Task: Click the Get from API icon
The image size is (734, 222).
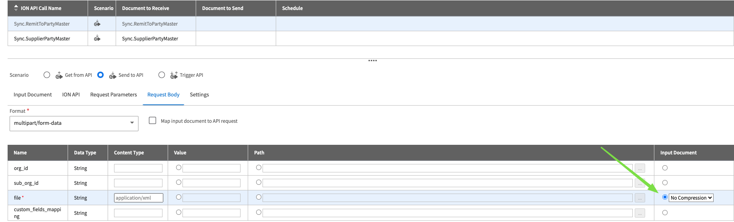Action: coord(59,75)
